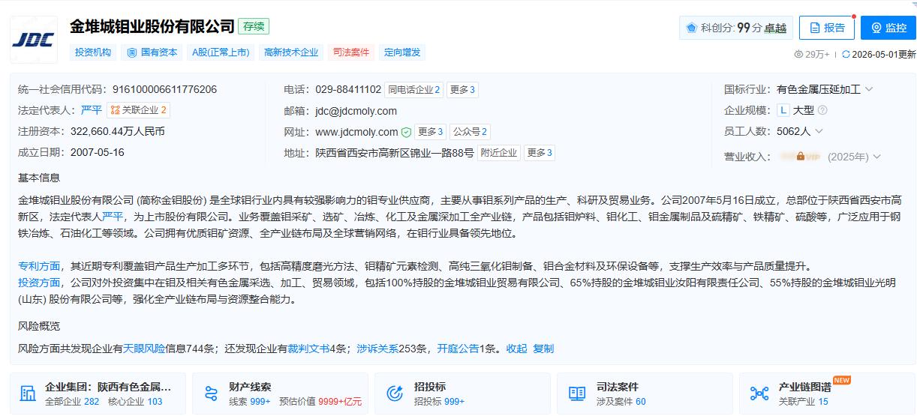Click help icon next to 大型
The image size is (917, 416).
click(x=822, y=110)
